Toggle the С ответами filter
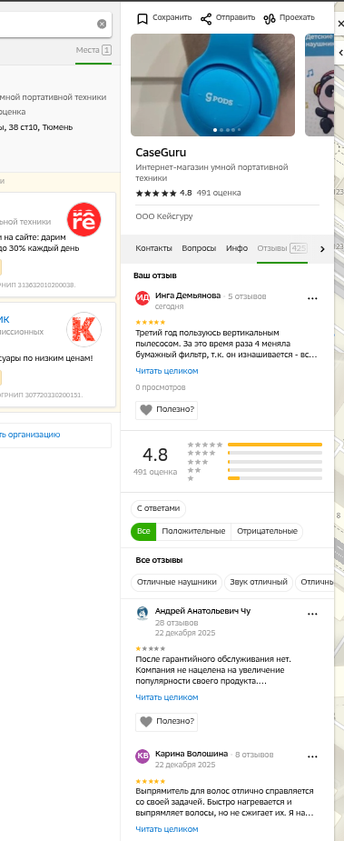 tap(159, 509)
